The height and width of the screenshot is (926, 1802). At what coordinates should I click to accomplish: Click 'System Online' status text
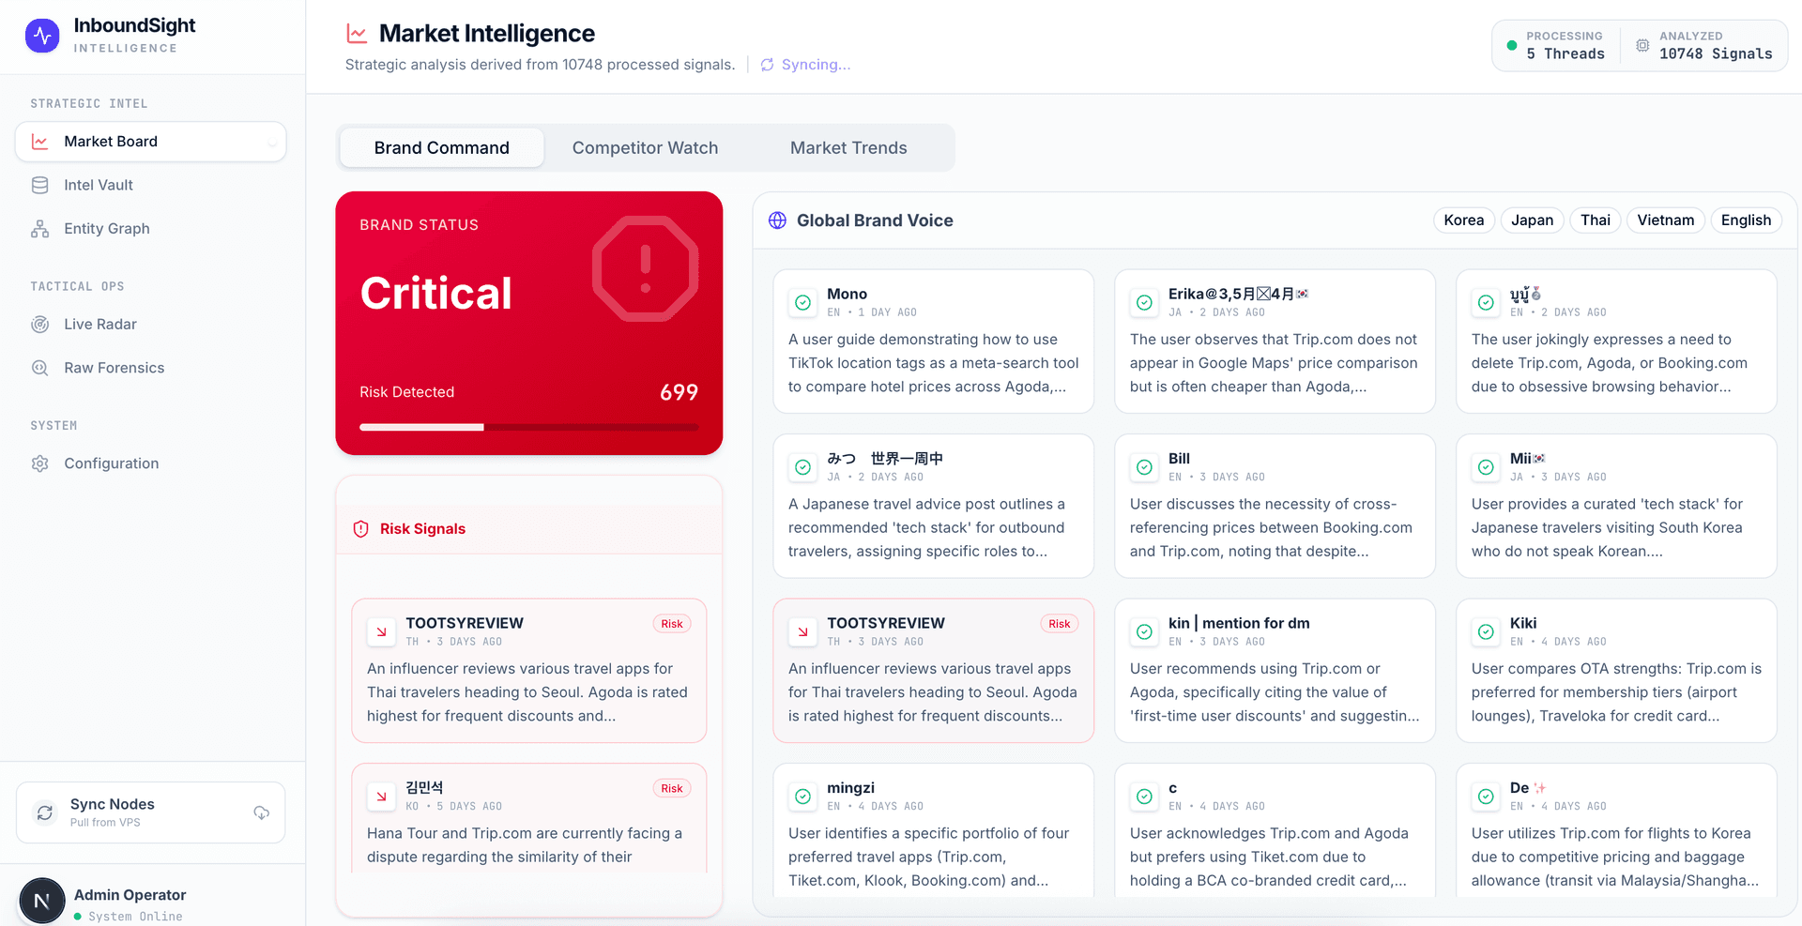coord(135,917)
